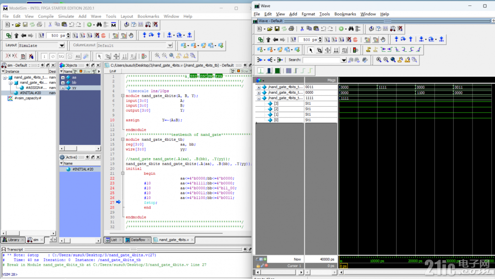495x279 pixels.
Task: Click Insert Cursor icon in Wave window
Action: (368, 50)
